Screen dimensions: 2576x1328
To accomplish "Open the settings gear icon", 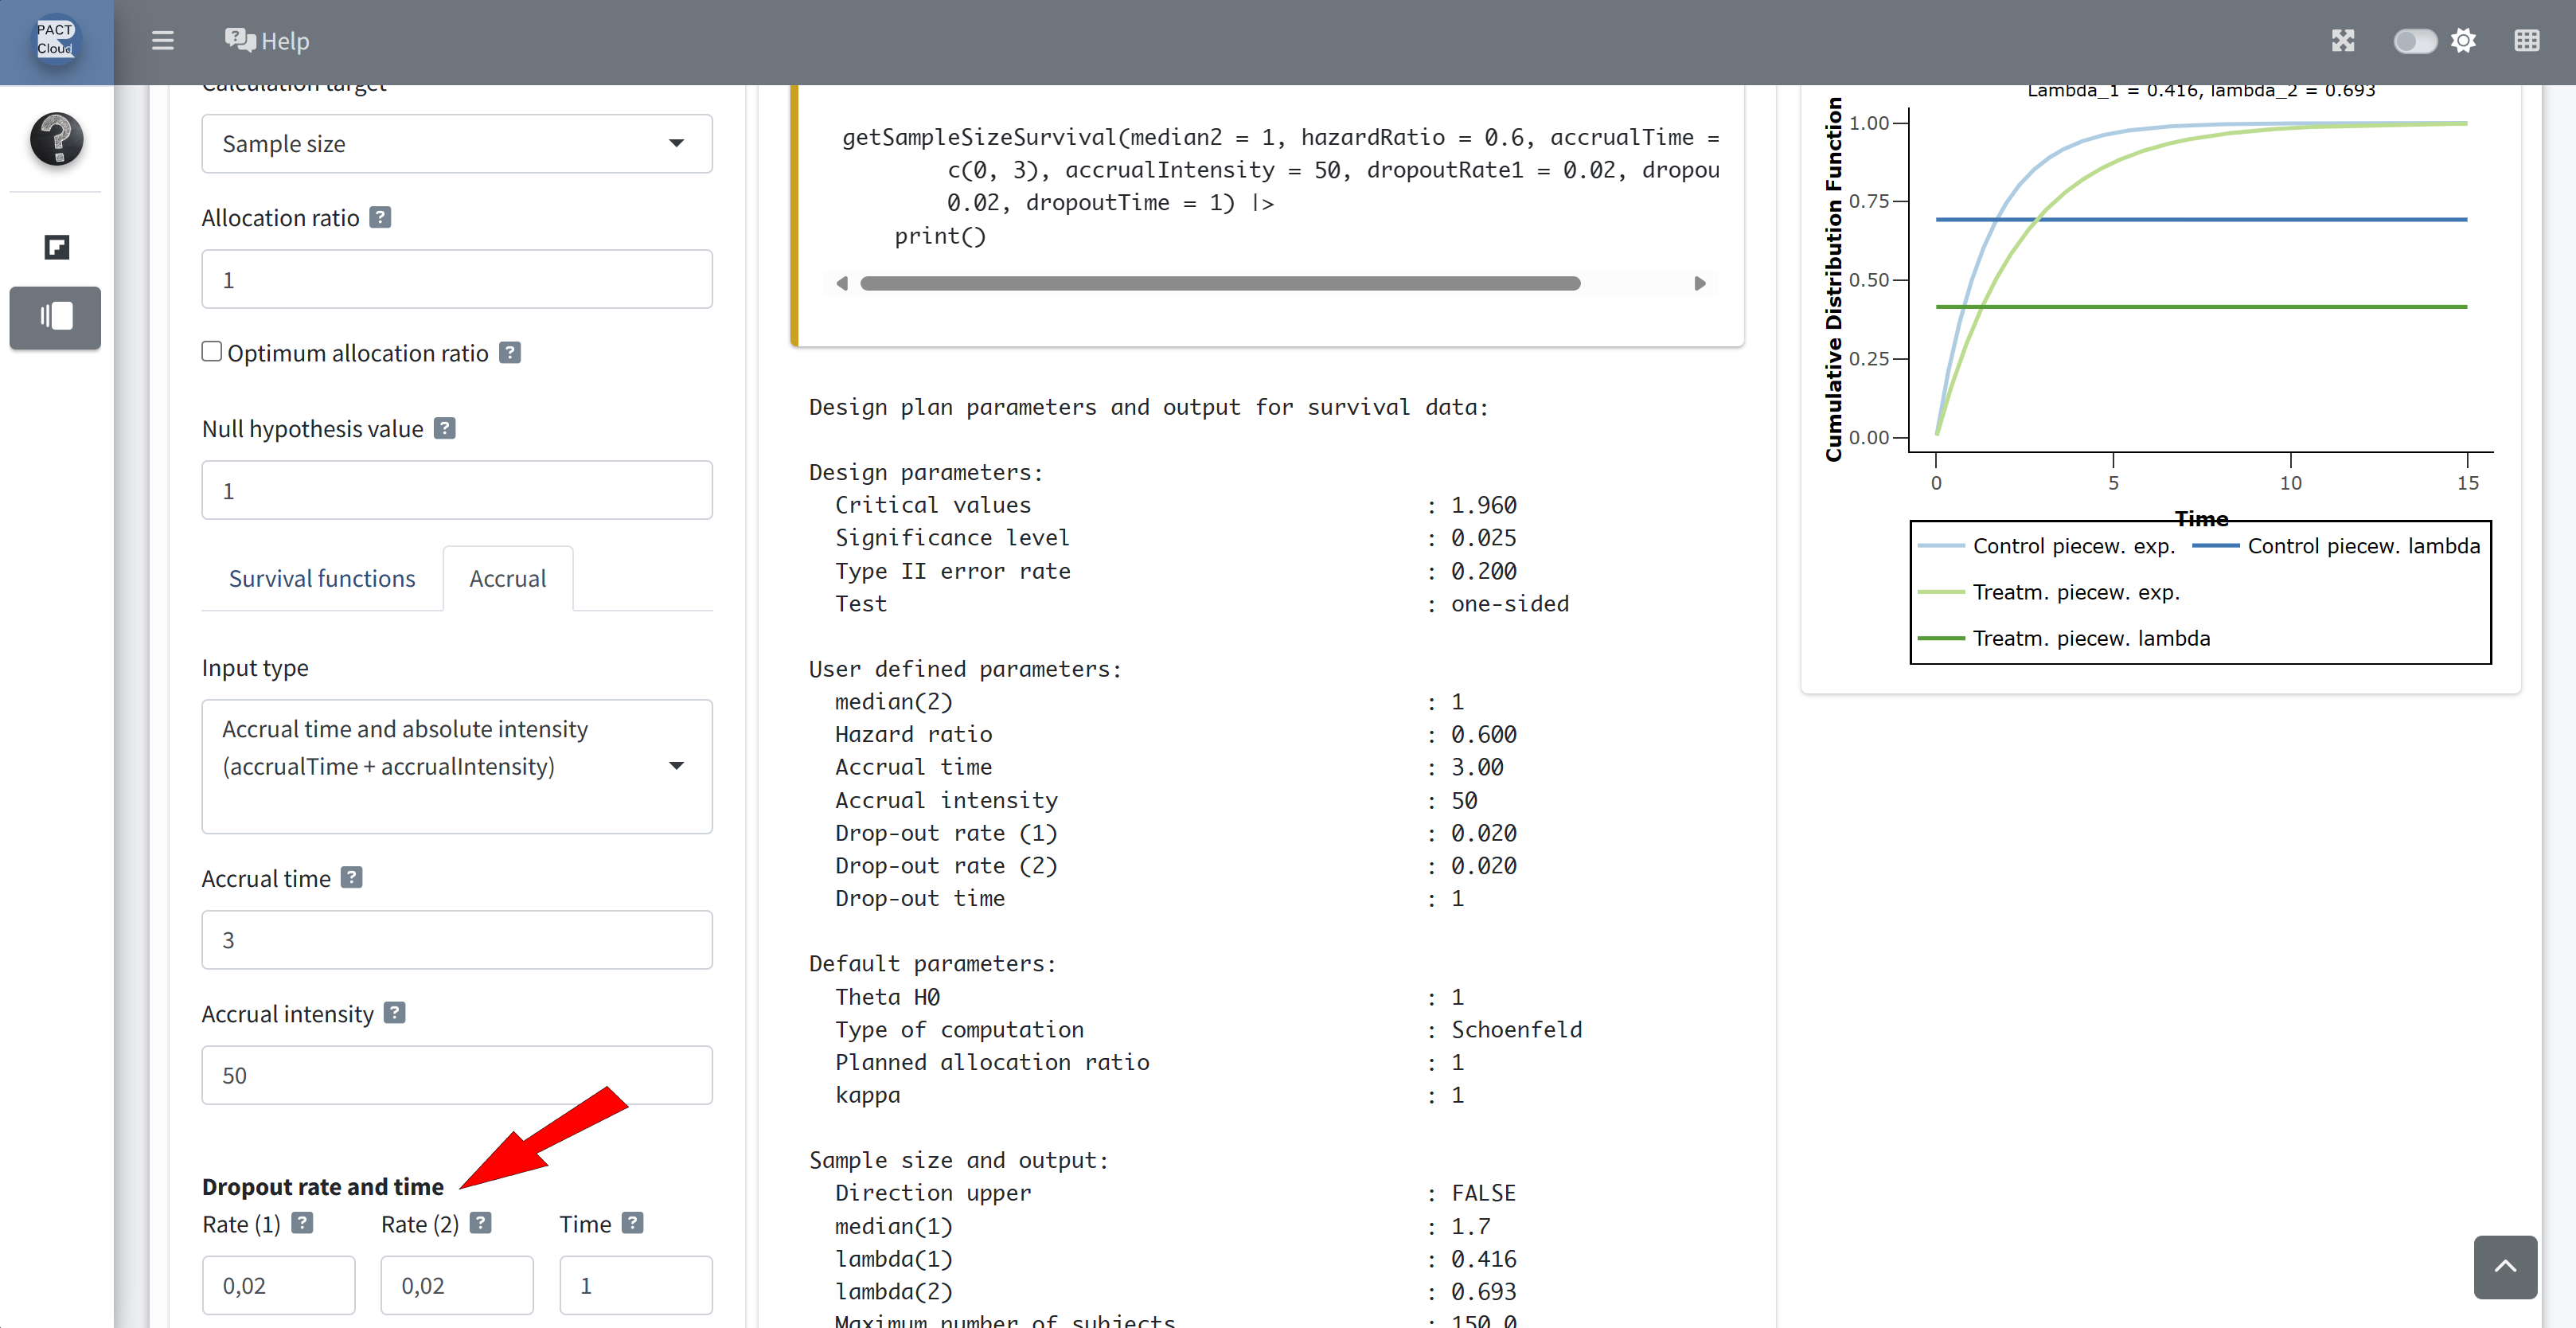I will pyautogui.click(x=2463, y=41).
